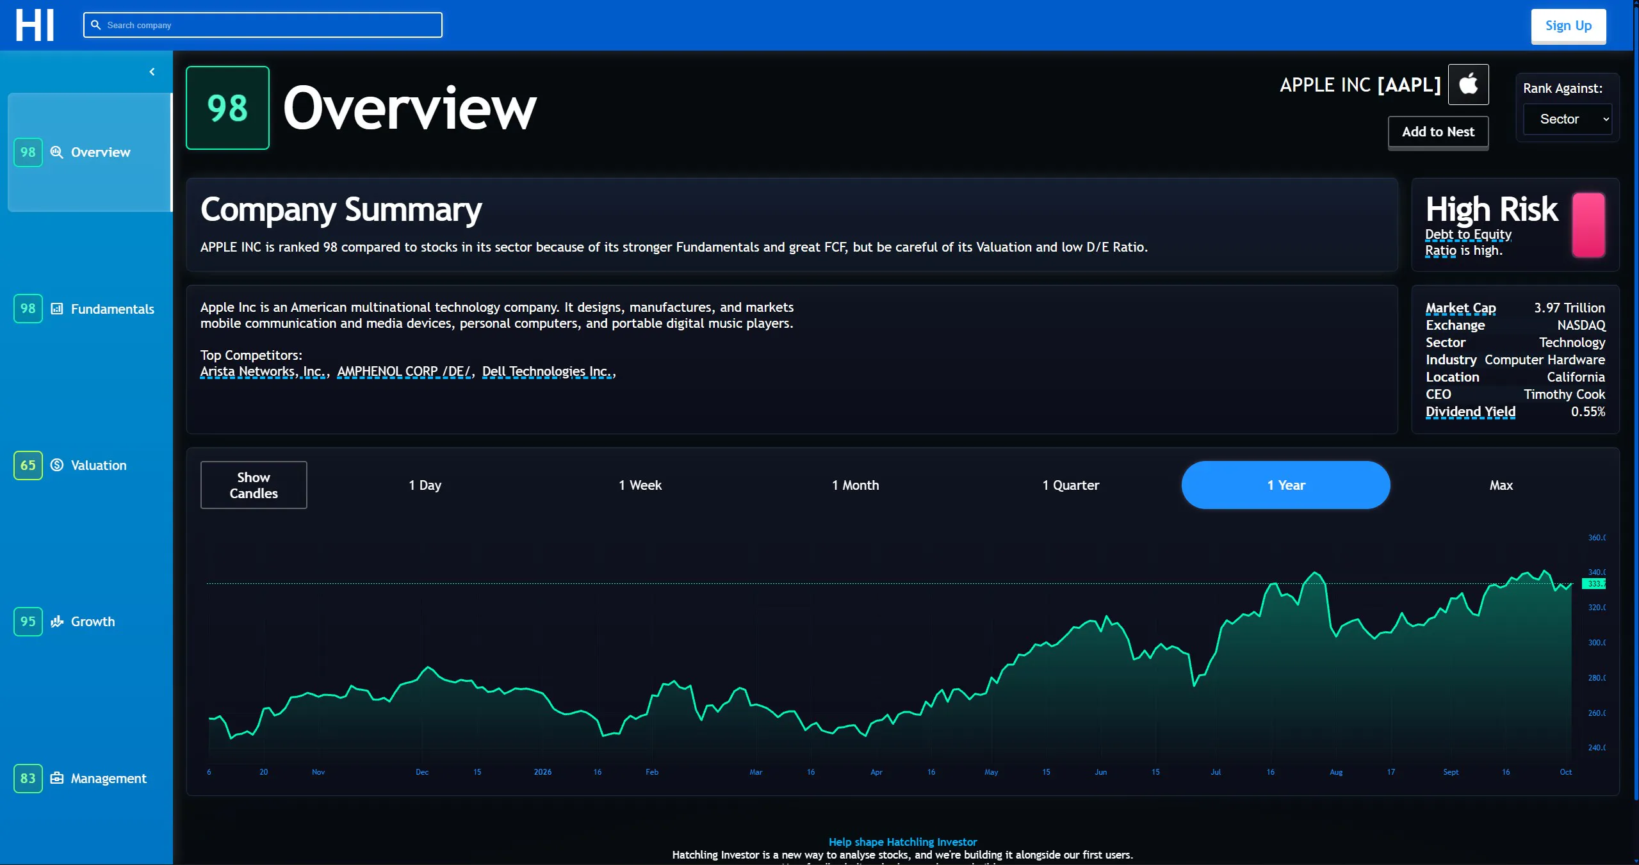Click the pink High Risk color indicator

coord(1588,225)
